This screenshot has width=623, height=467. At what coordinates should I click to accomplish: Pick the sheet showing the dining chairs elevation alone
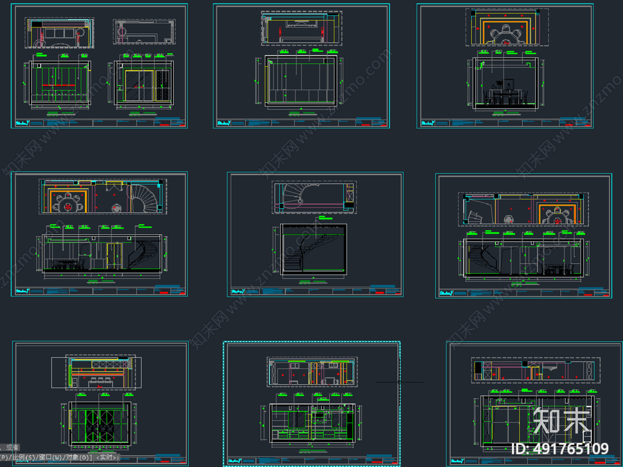(x=505, y=66)
